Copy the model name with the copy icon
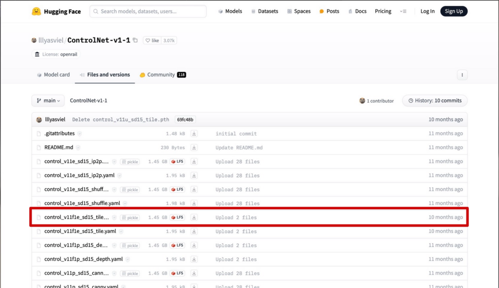Screen dimensions: 499x288 click(135, 40)
